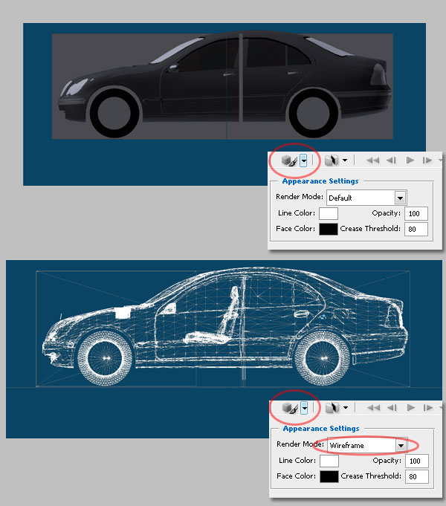Screen dimensions: 446x506
Task: Click the appearance settings cube icon in lower toolbar
Action: pos(288,408)
